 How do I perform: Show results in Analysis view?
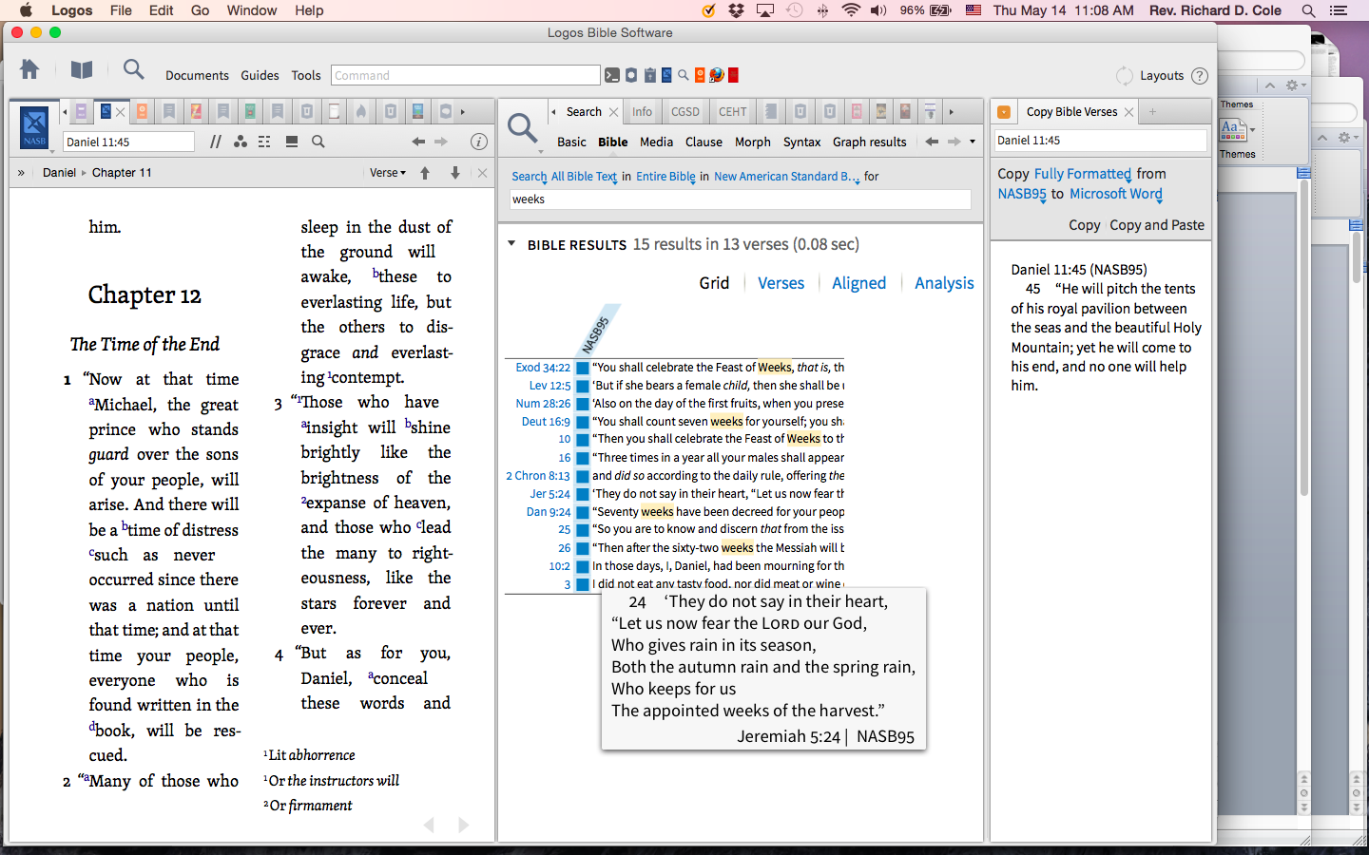pos(944,283)
